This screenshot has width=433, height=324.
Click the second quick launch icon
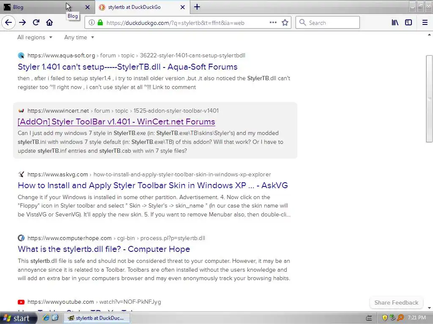coord(55,318)
